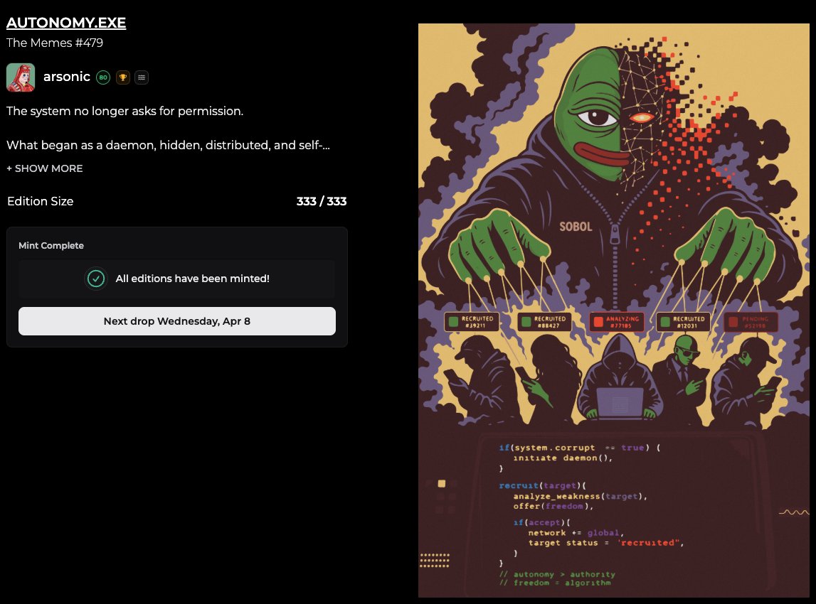Click the Mint Complete heading
Viewport: 816px width, 604px height.
pos(51,245)
